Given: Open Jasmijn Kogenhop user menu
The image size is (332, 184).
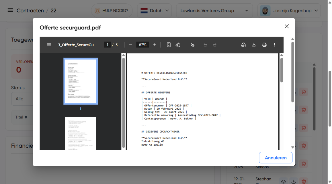Looking at the screenshot, I should pos(289,11).
